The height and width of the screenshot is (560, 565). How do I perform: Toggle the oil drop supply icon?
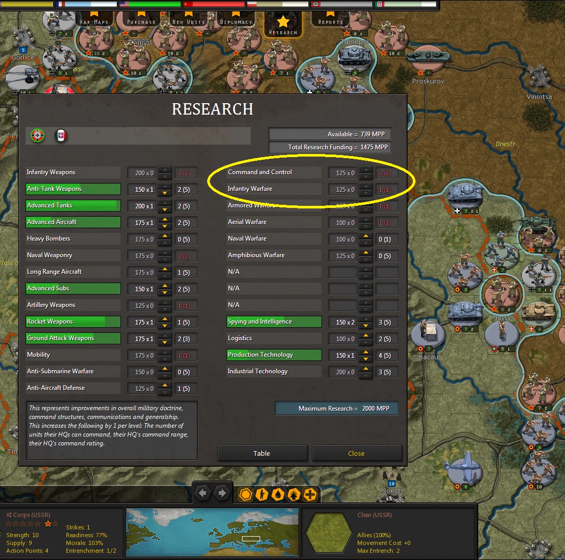click(x=278, y=494)
